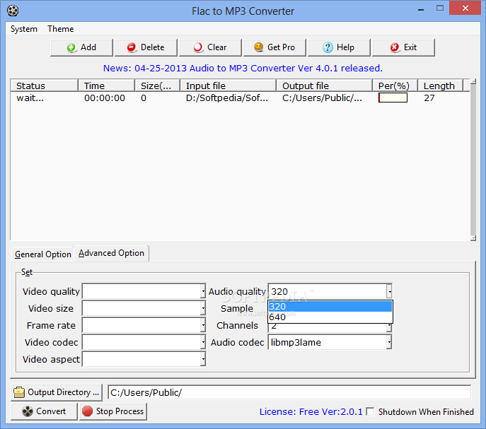Click the output directory path field

click(x=289, y=392)
